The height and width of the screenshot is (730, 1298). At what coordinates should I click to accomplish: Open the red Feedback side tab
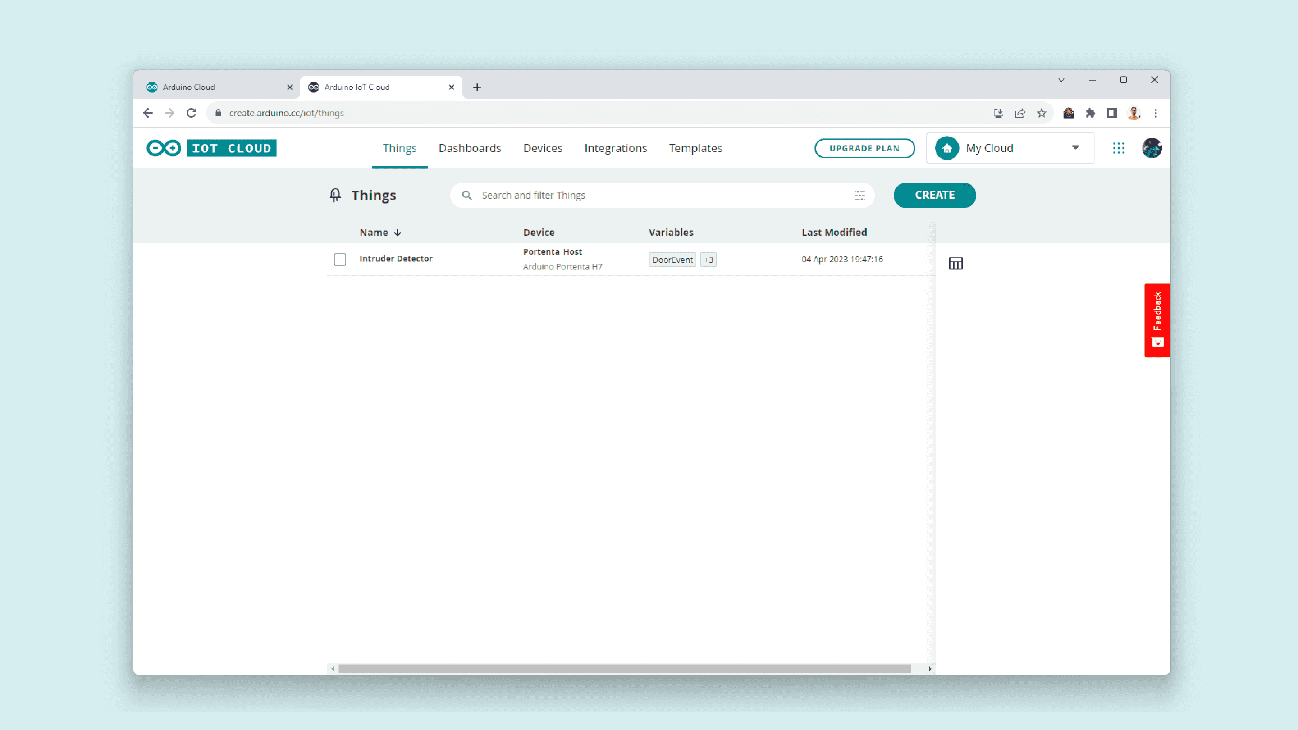coord(1157,319)
